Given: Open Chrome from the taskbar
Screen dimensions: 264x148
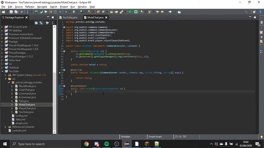Looking at the screenshot, I should (86, 144).
